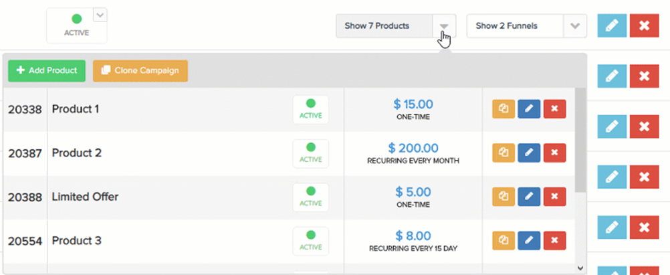Click the $ 8.00 price

(413, 236)
